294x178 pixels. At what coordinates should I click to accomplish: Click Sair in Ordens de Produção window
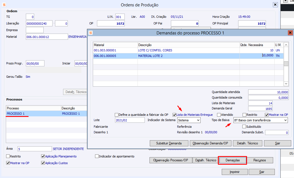coord(261,172)
